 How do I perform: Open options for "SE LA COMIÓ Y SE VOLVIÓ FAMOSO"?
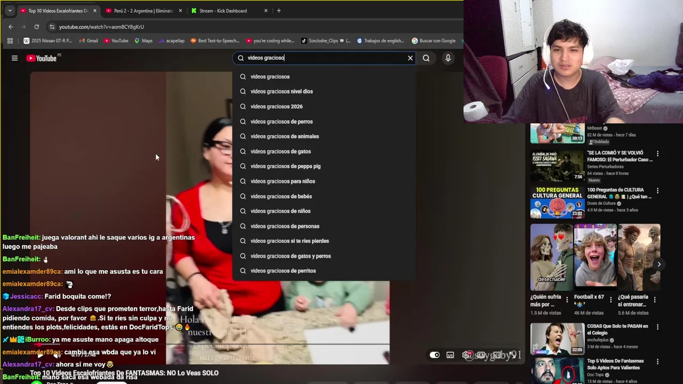coord(657,154)
